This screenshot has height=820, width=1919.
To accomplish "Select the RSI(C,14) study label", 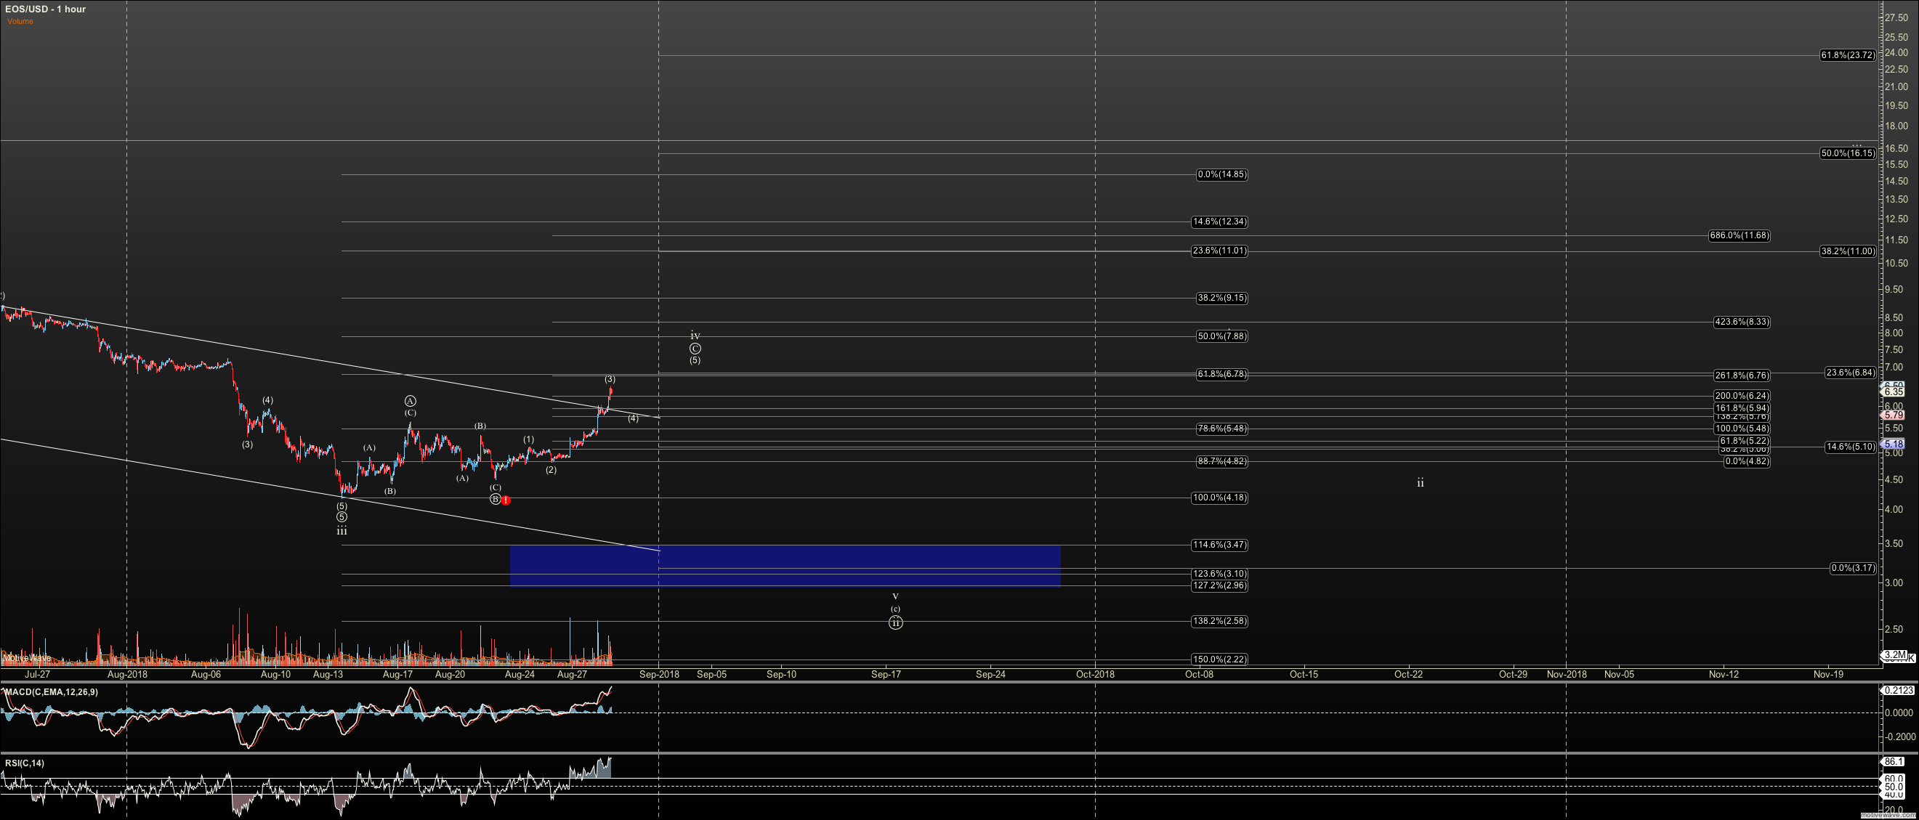I will pos(23,763).
